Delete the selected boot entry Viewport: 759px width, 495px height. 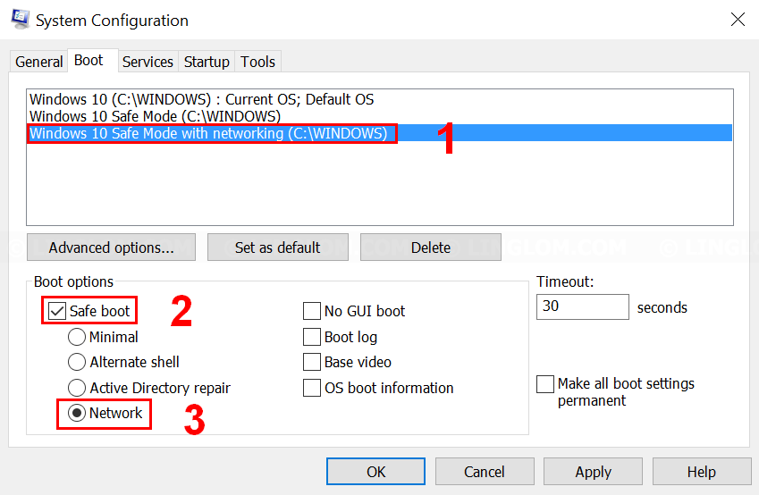tap(430, 247)
